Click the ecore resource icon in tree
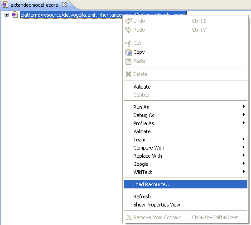This screenshot has height=225, width=251. tap(15, 14)
